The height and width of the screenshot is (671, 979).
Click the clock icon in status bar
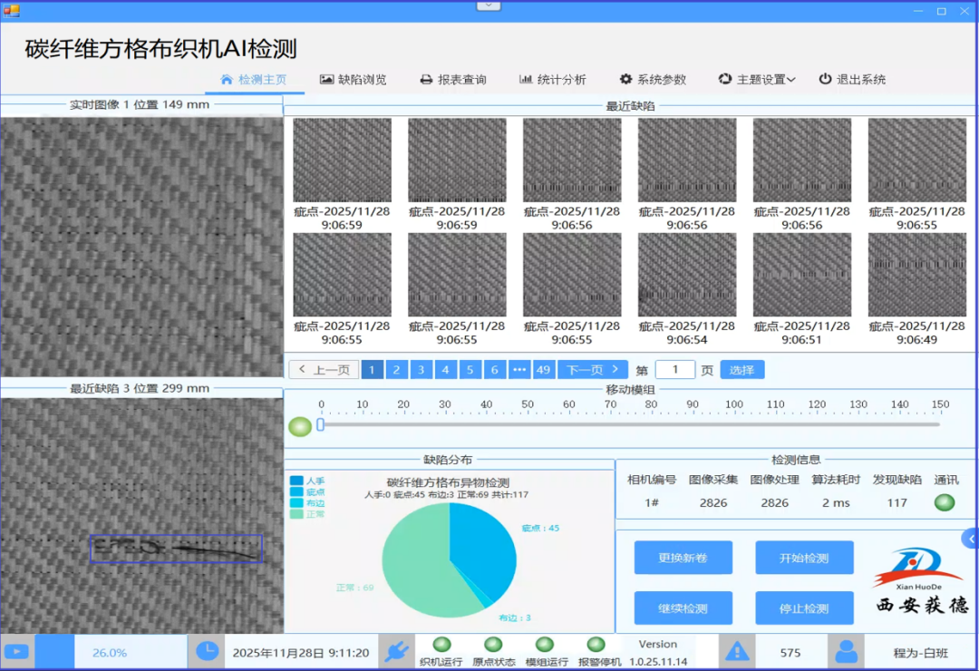pos(207,652)
